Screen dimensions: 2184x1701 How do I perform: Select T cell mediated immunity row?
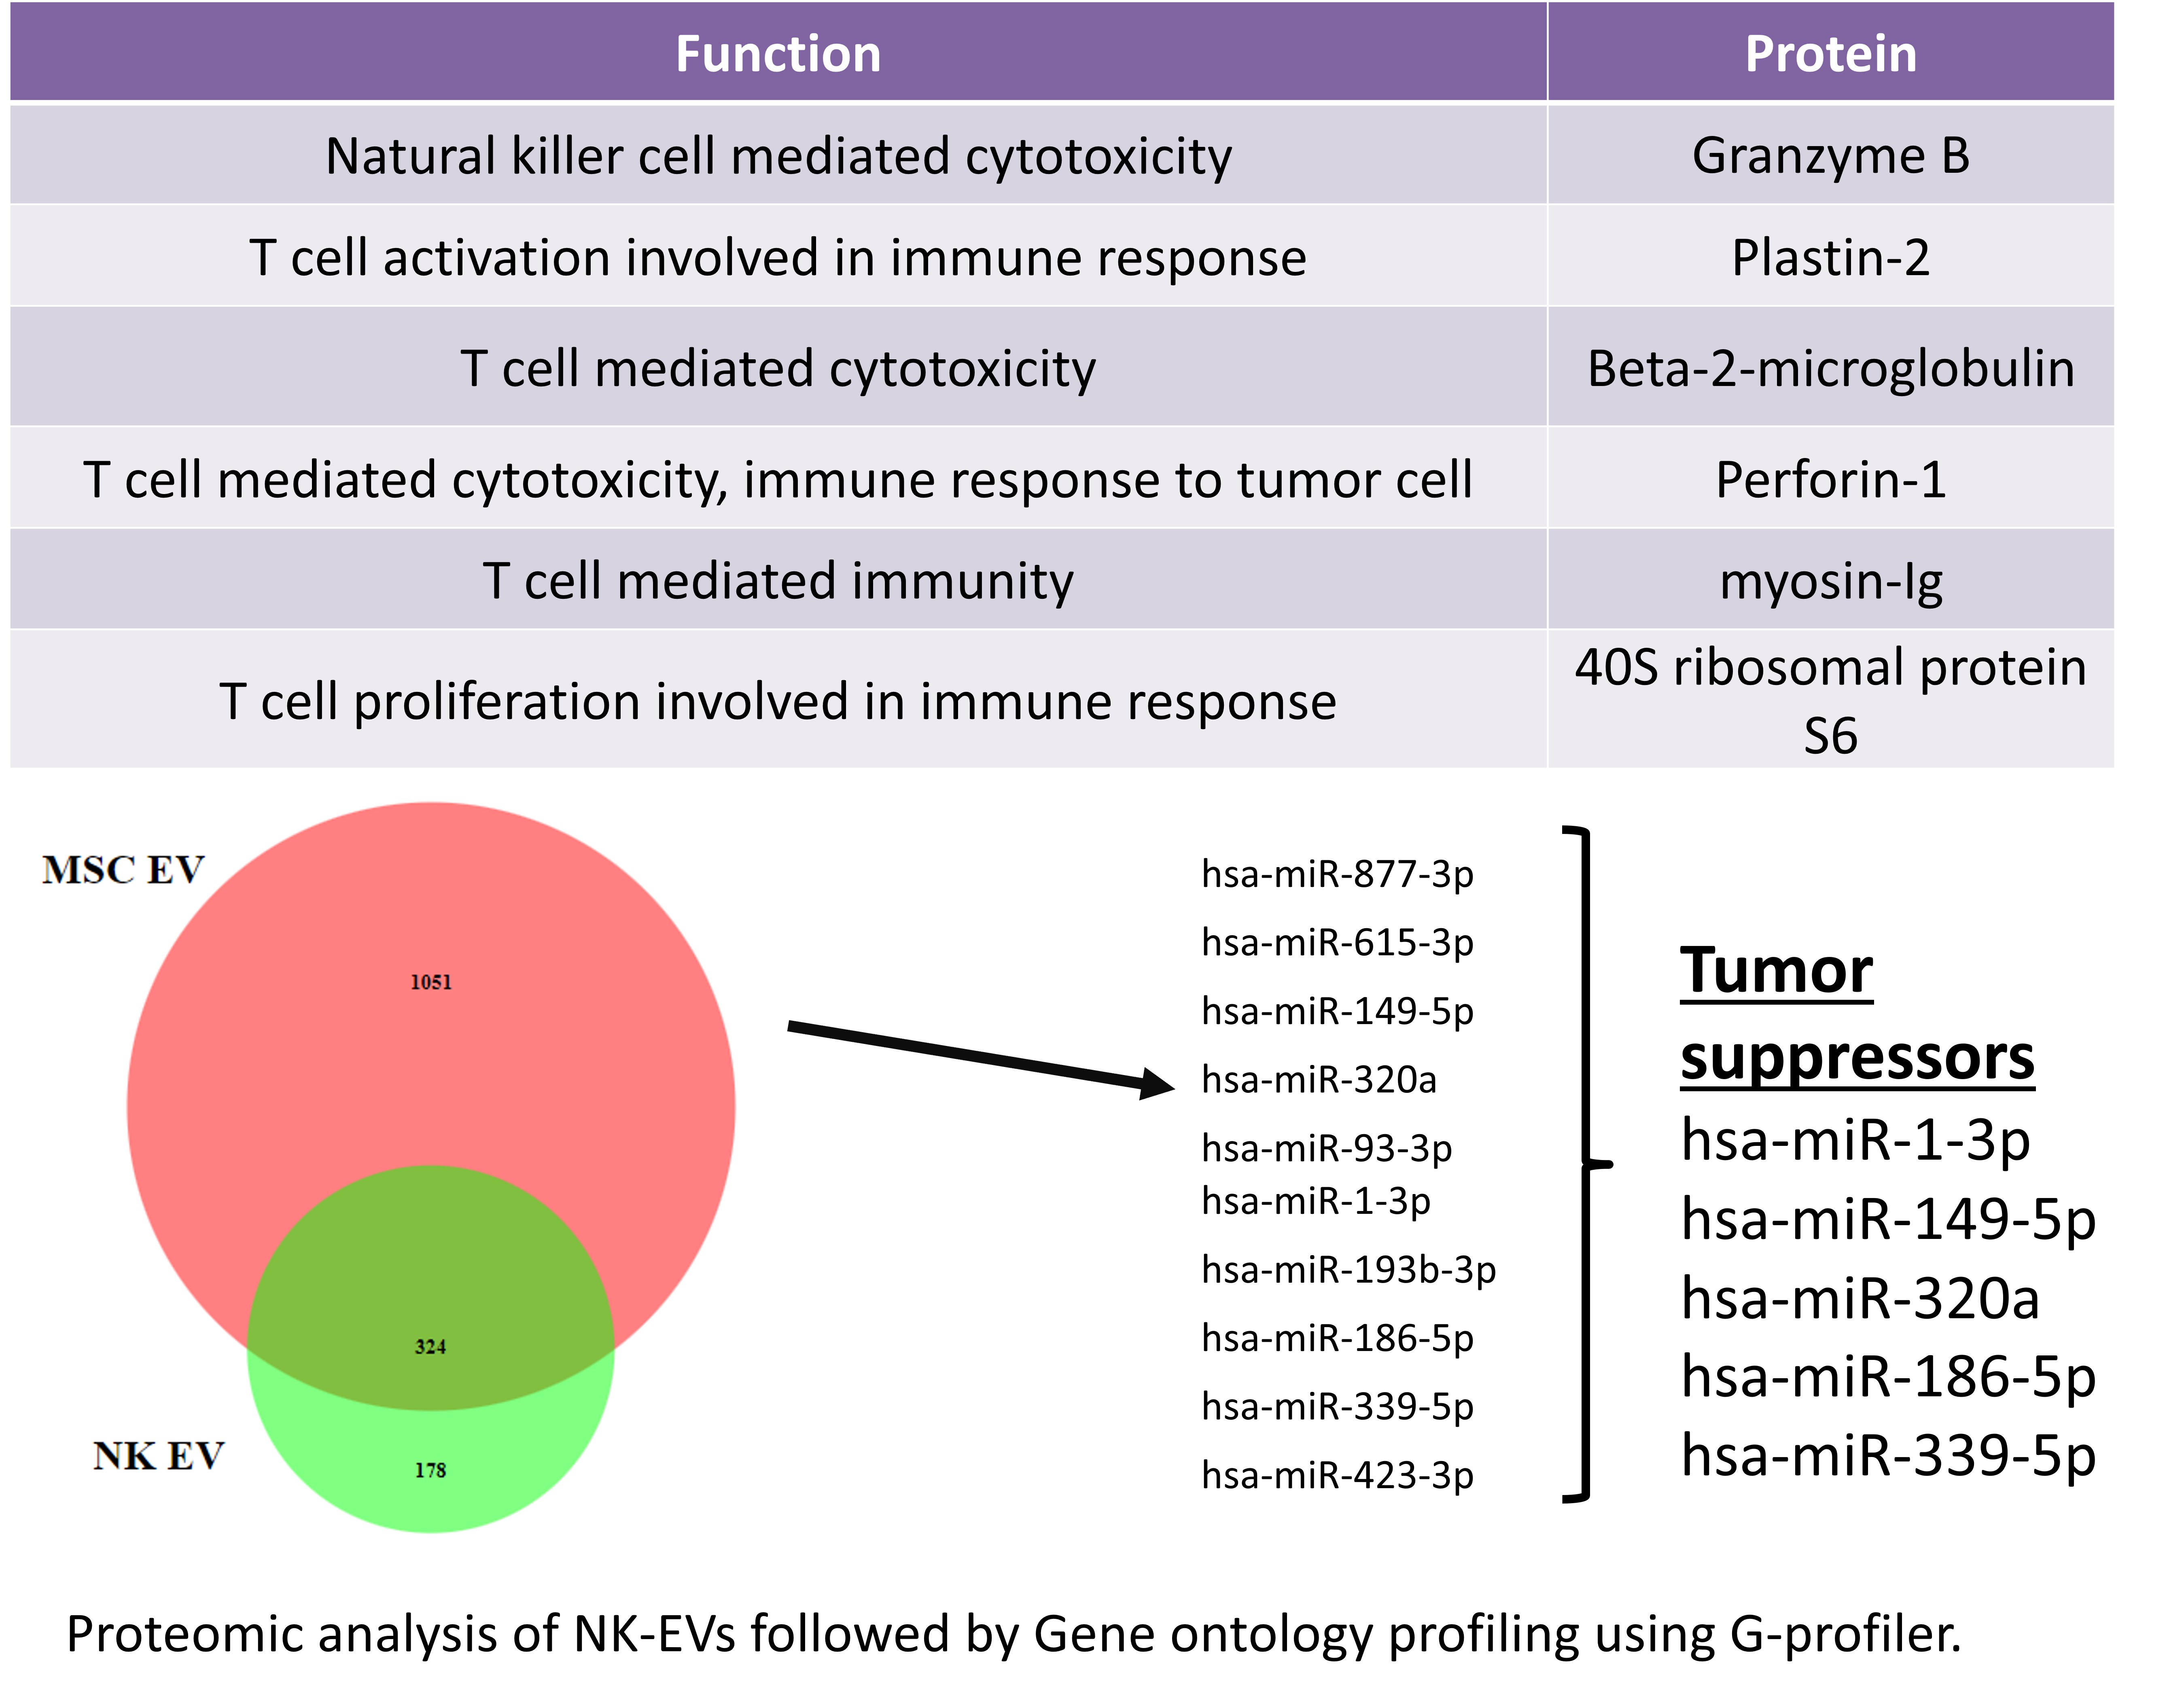coord(1062,580)
